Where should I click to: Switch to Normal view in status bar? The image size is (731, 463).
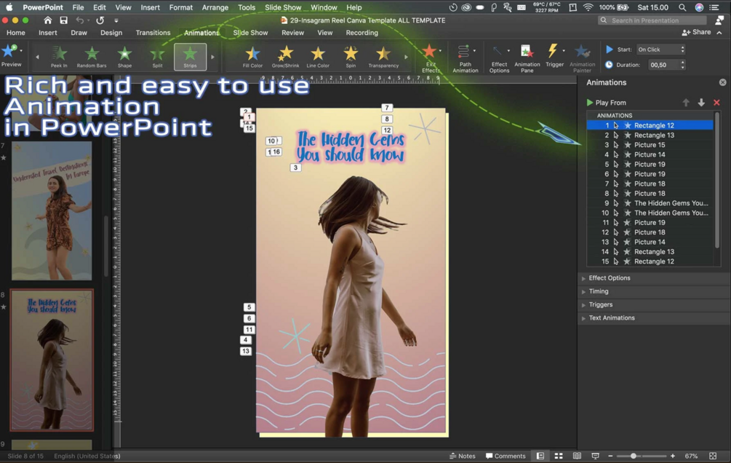[540, 456]
